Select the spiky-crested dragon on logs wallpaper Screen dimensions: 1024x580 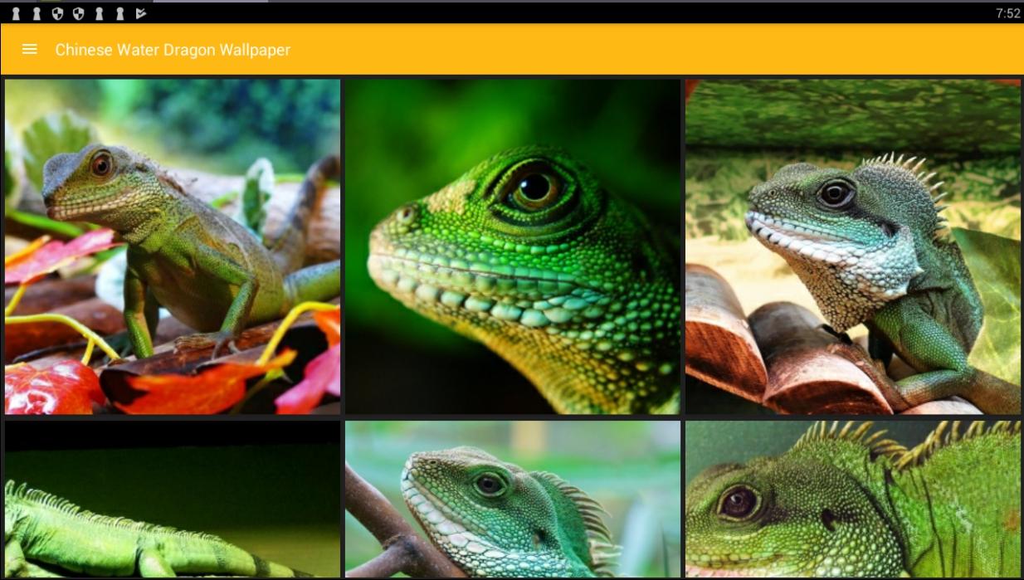click(853, 246)
